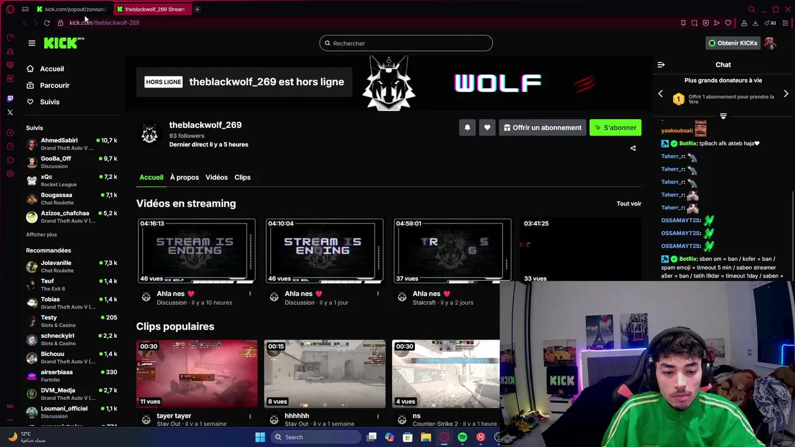Viewport: 795px width, 447px height.
Task: Open GooBa_Off followed channel
Action: click(x=71, y=162)
